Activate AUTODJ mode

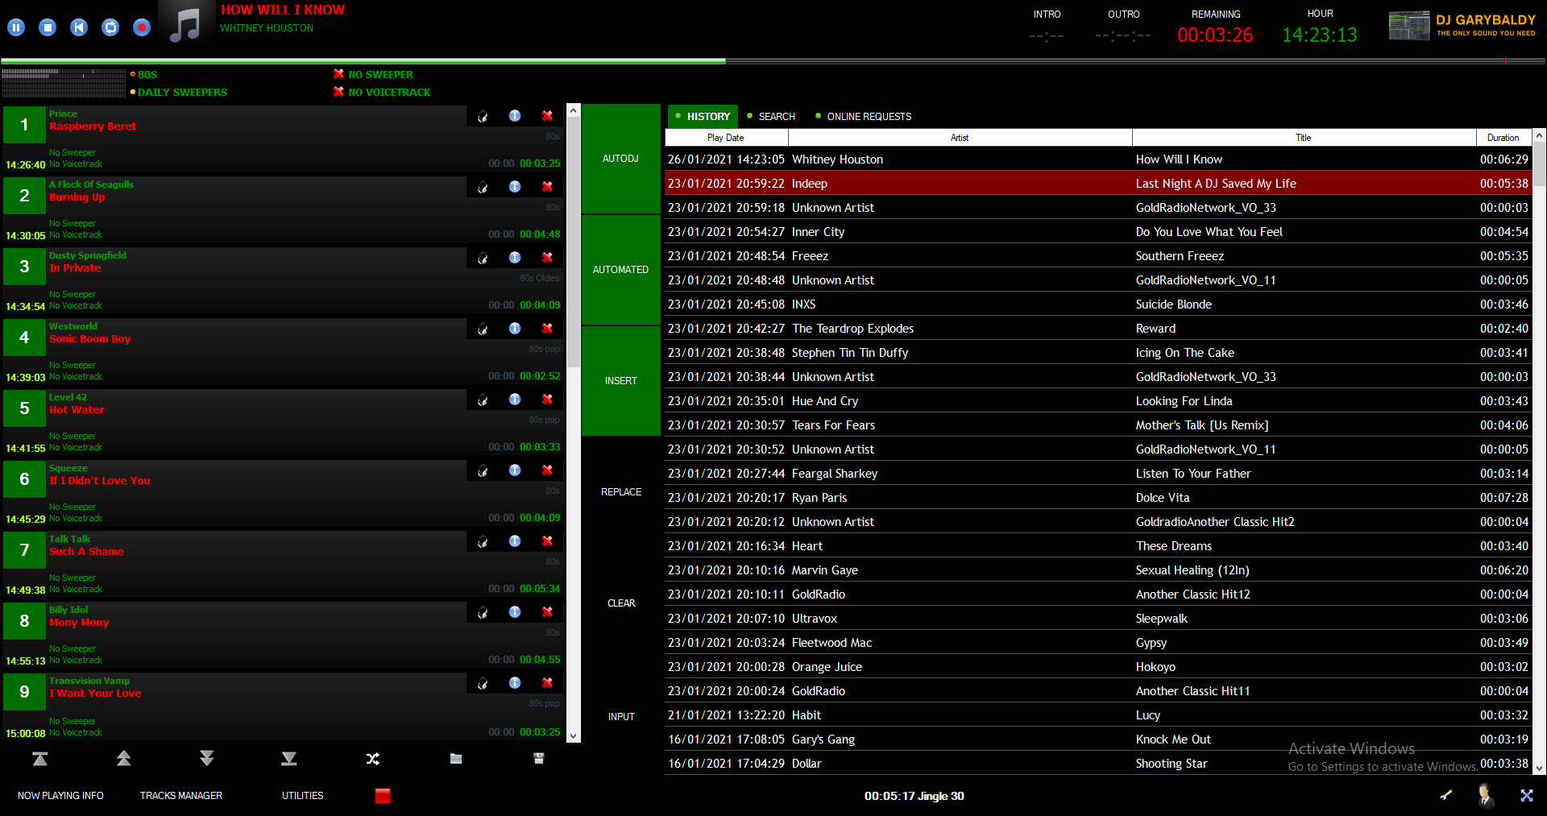(620, 158)
